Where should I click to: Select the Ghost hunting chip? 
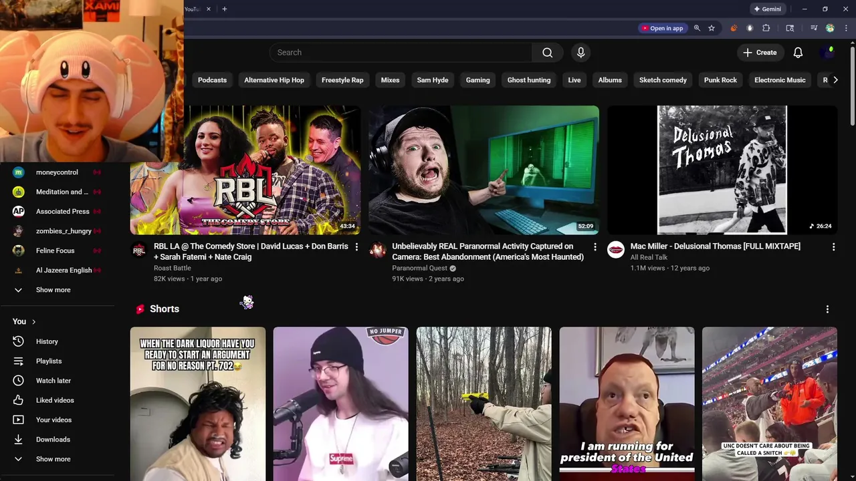tap(529, 80)
